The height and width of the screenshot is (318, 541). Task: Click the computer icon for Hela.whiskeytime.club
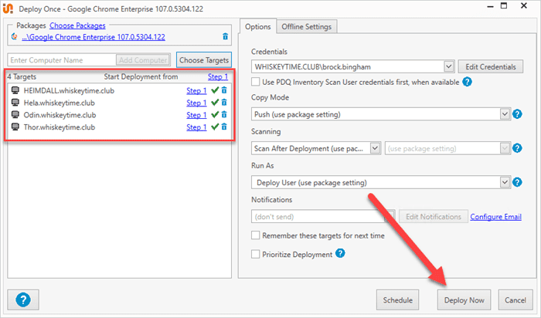click(x=15, y=103)
